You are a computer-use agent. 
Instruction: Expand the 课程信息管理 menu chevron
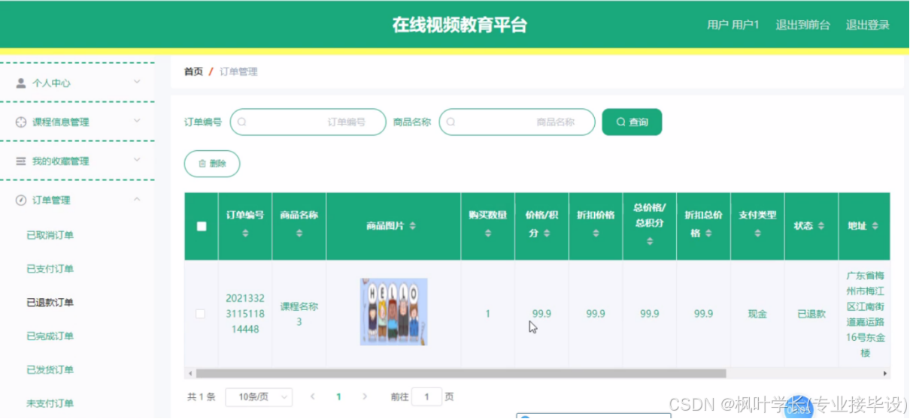tap(137, 121)
